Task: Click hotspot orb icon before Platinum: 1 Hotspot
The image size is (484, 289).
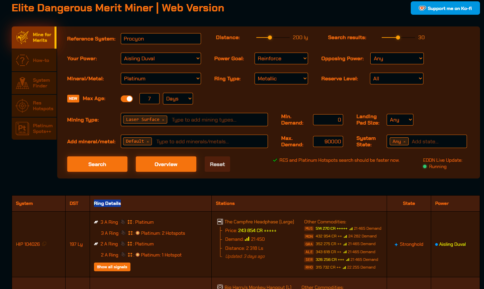Action: [137, 255]
